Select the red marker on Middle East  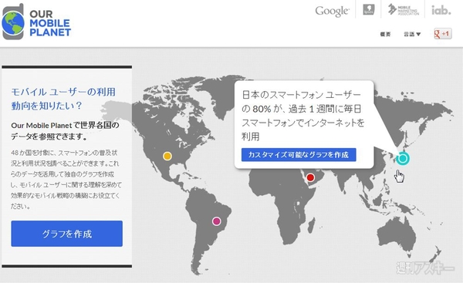coord(310,177)
